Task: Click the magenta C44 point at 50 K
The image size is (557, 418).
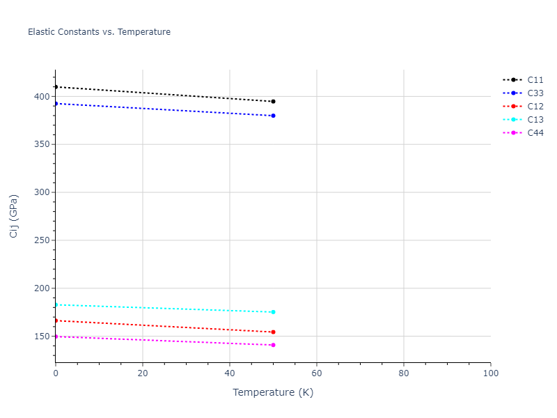Action: [273, 345]
